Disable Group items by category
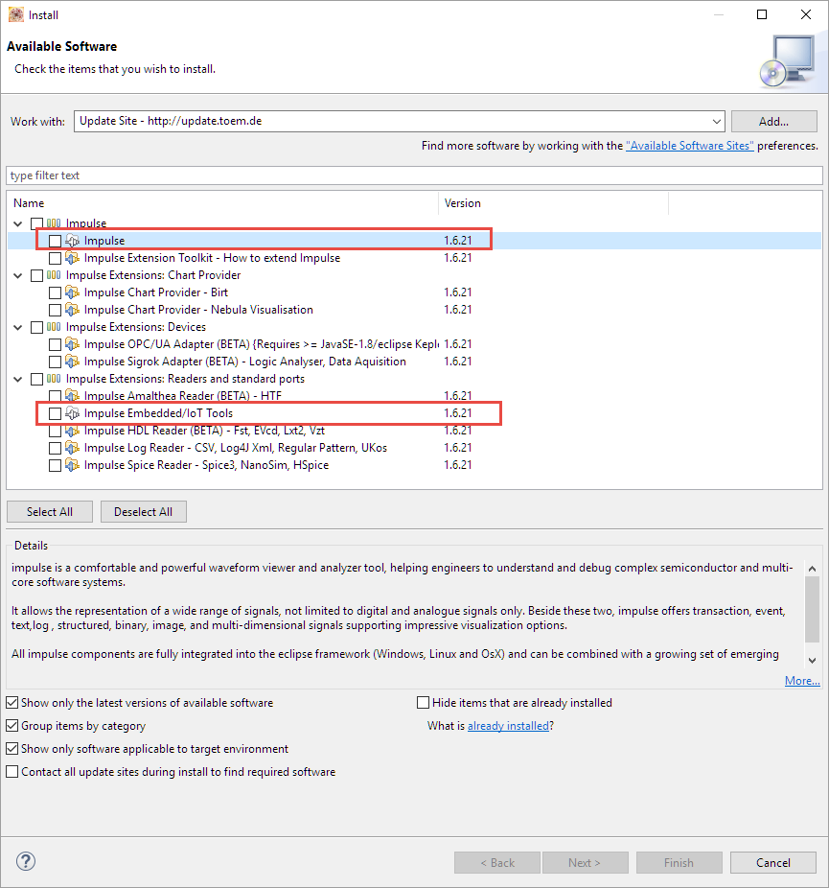Image resolution: width=829 pixels, height=888 pixels. [x=12, y=726]
